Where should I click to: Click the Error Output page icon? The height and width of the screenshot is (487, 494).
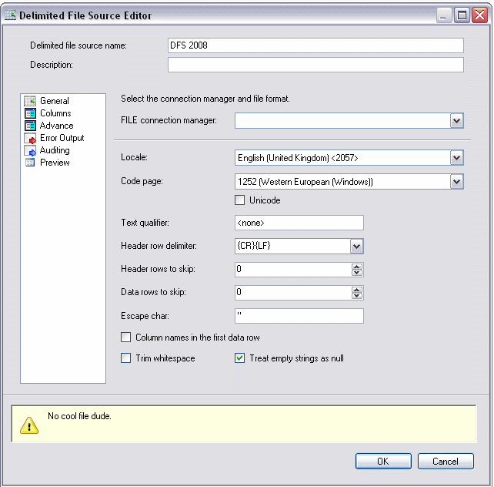pos(30,138)
